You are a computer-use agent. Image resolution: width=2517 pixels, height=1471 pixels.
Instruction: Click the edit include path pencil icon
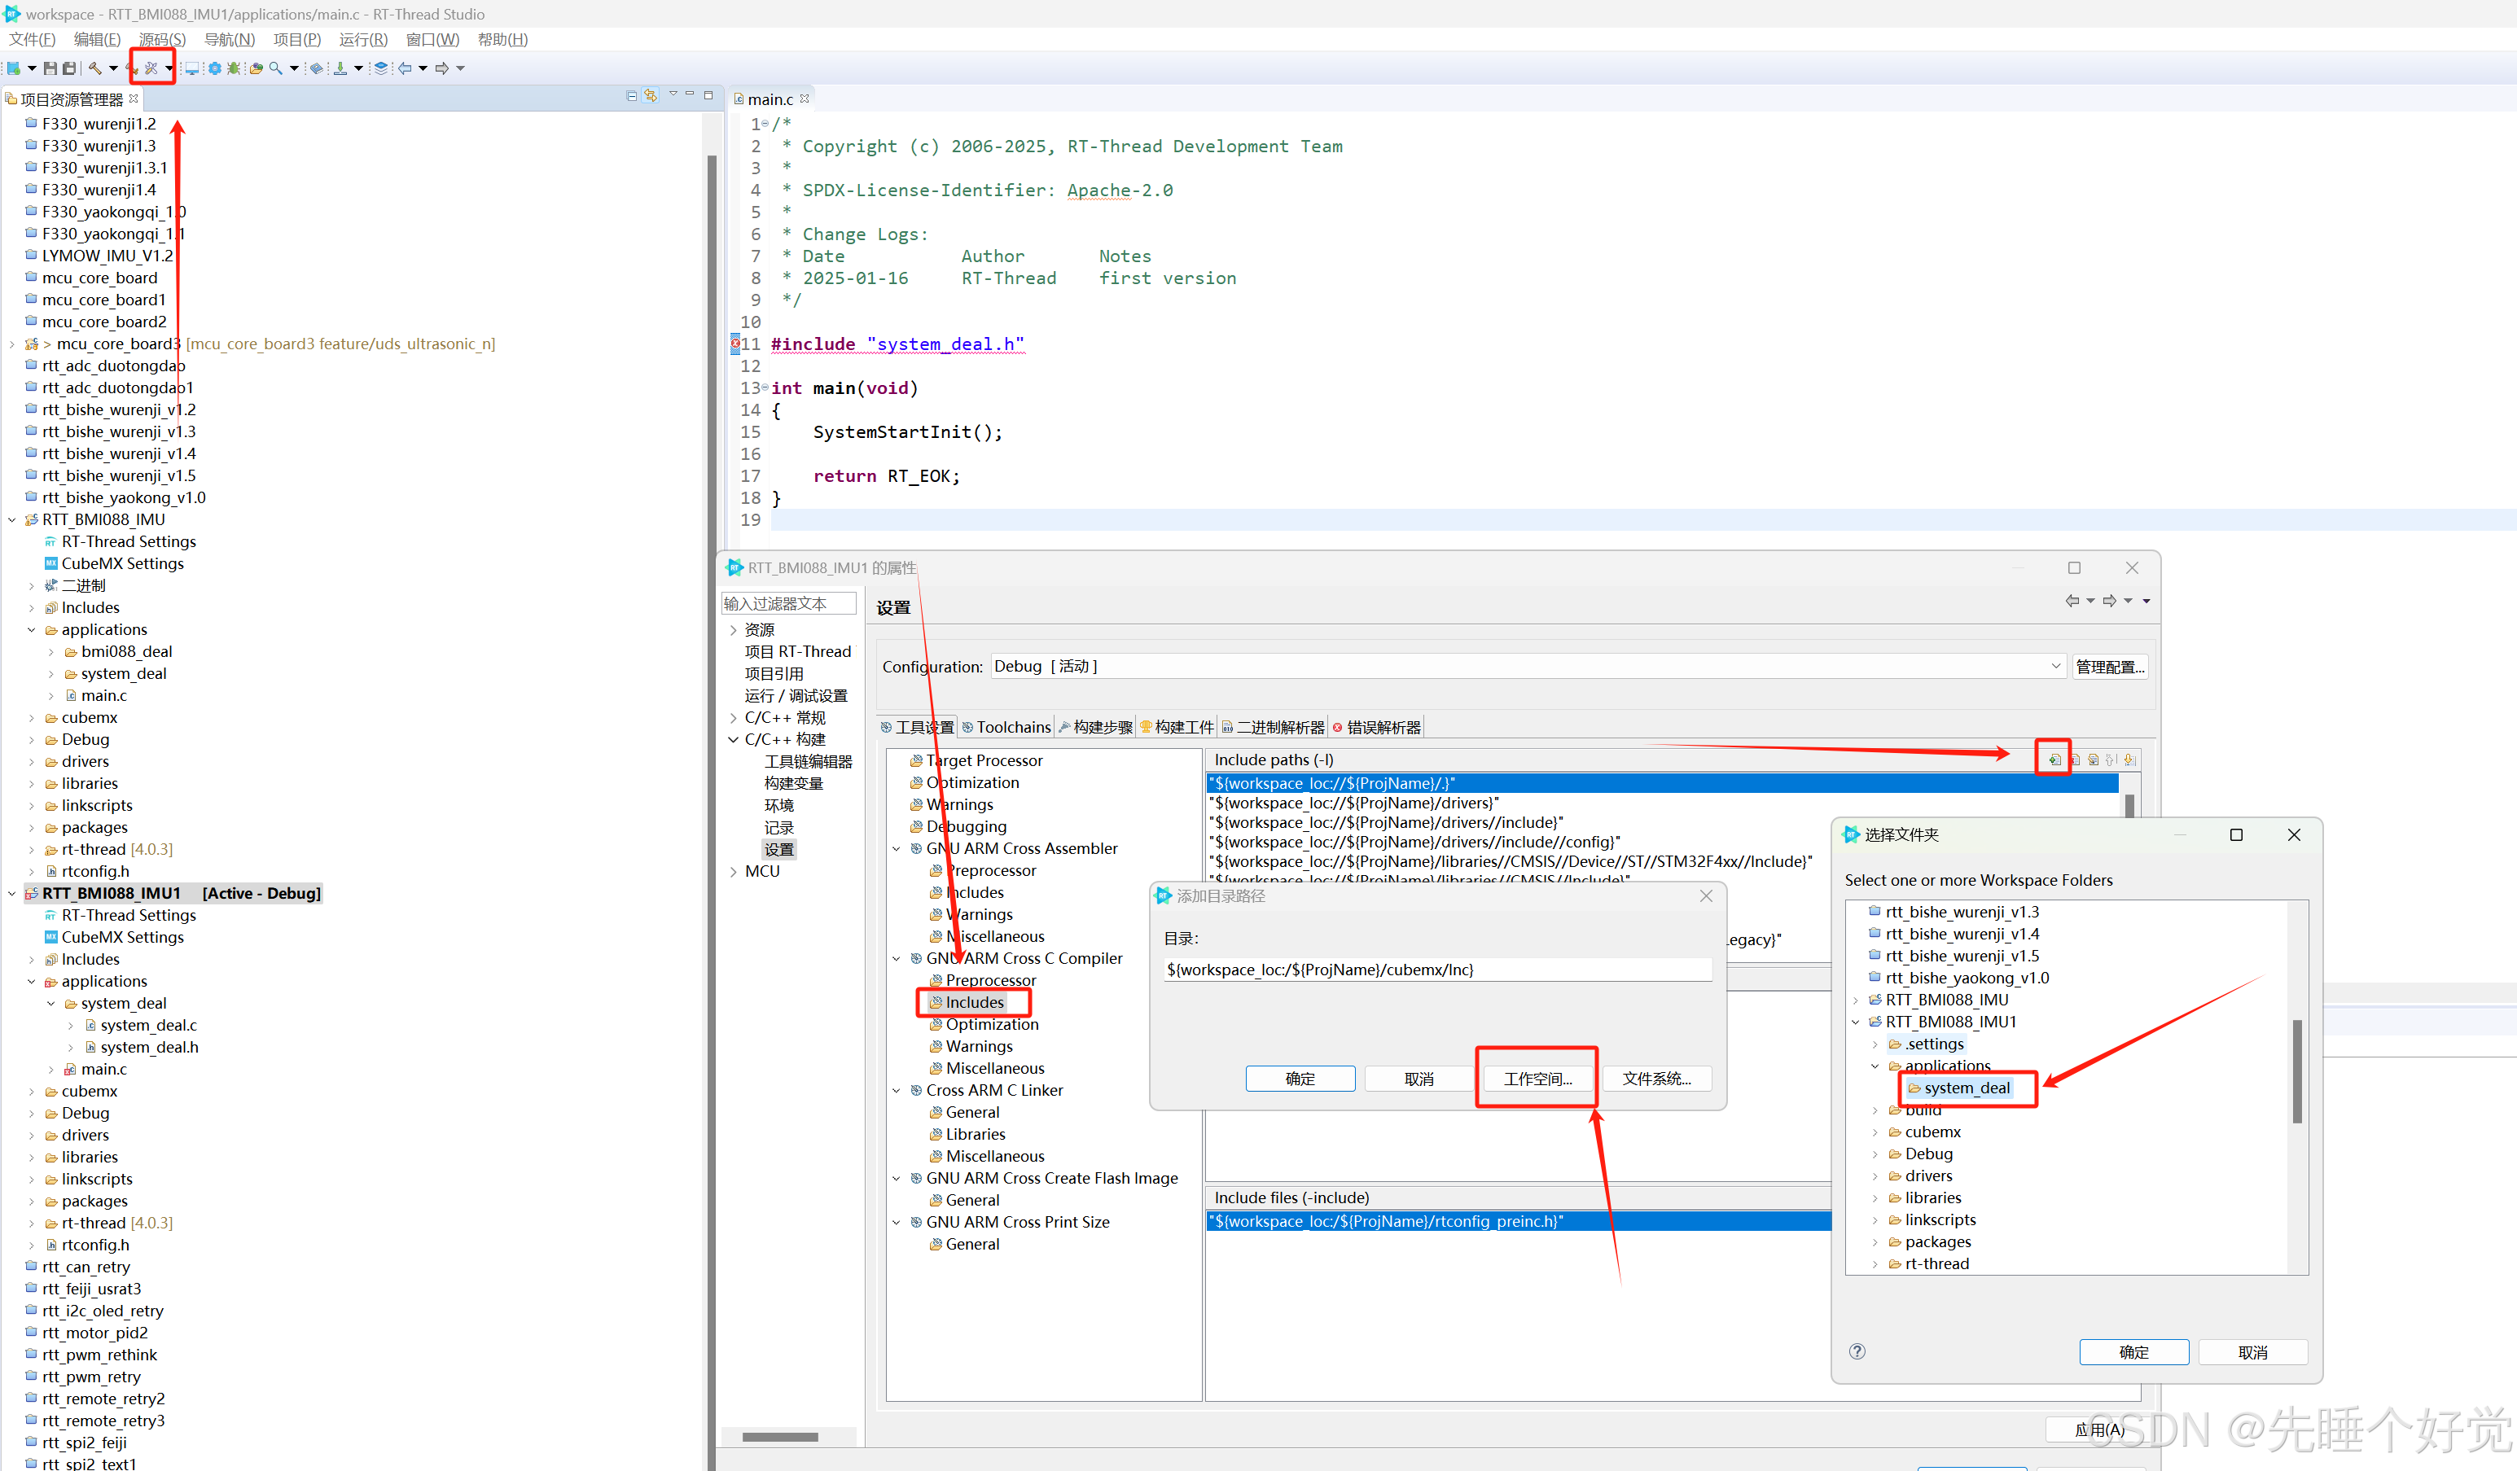[x=2093, y=760]
